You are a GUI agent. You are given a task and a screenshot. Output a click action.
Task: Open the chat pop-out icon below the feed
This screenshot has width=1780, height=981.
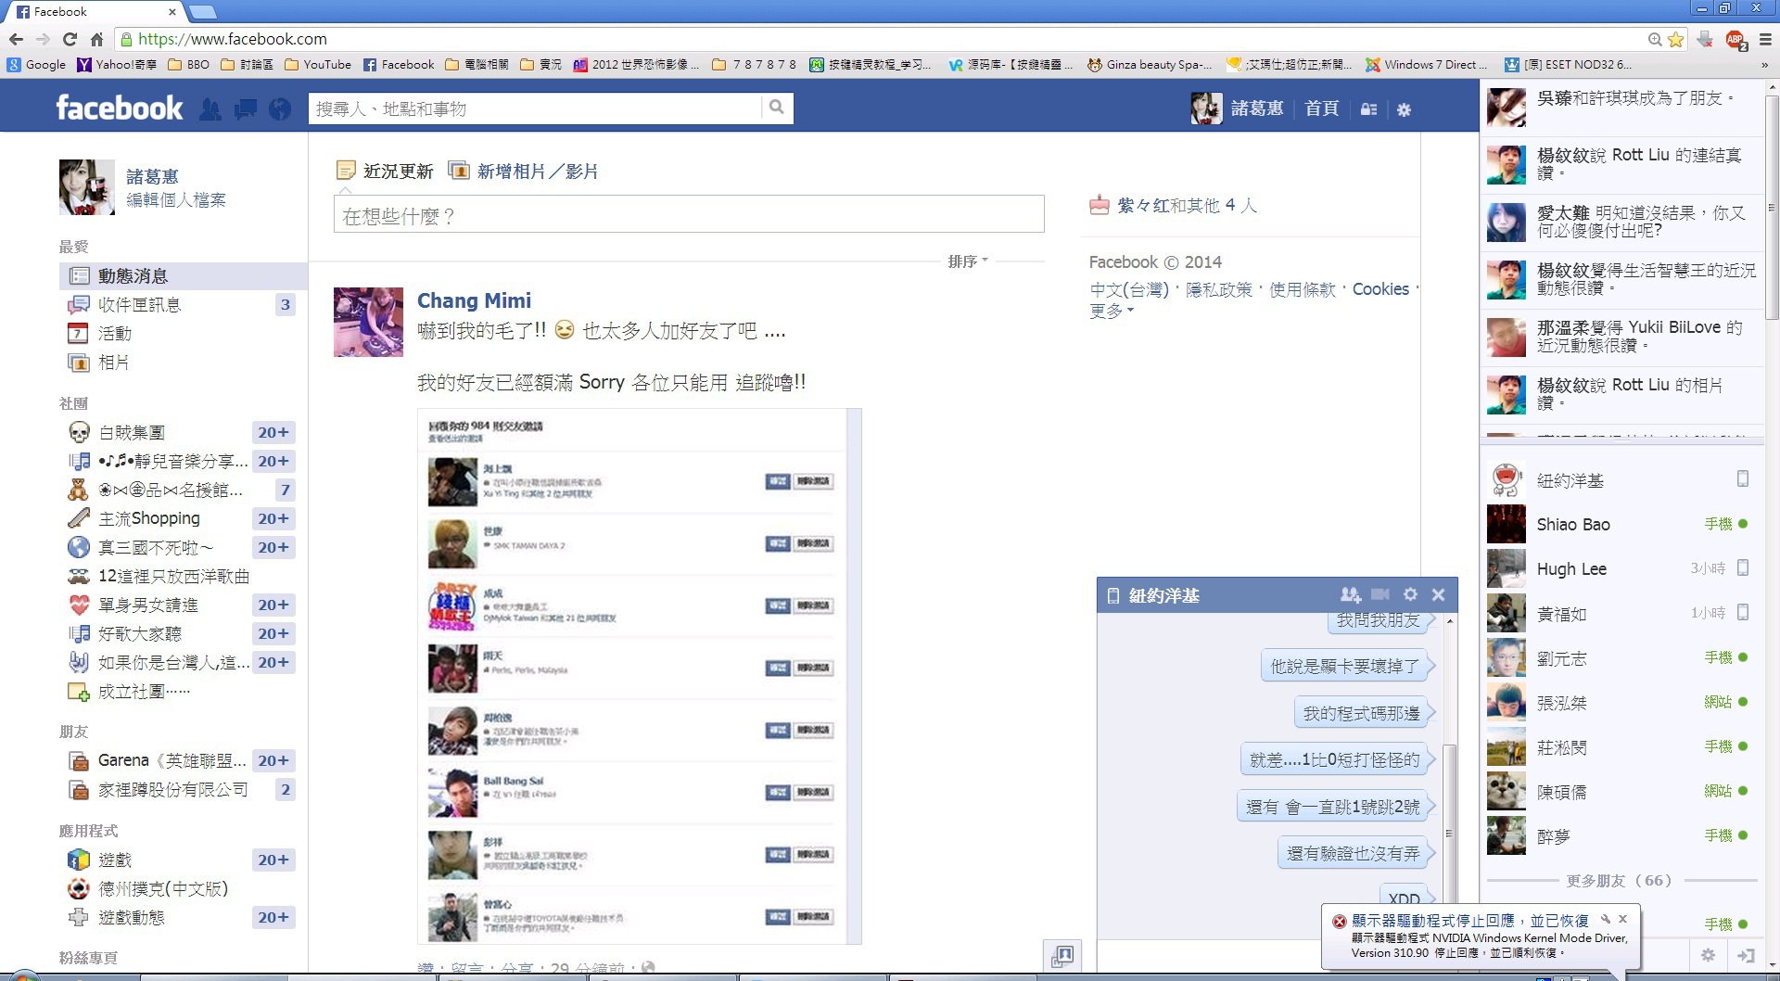click(x=1062, y=955)
